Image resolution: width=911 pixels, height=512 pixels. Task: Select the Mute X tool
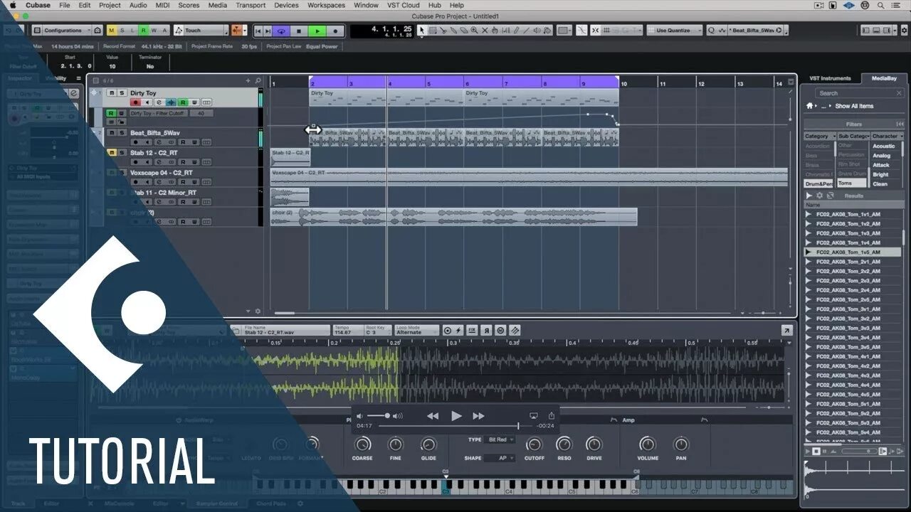coord(485,31)
